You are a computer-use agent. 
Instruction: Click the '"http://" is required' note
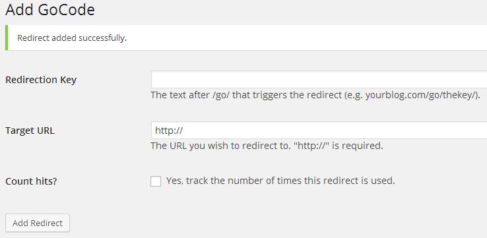click(339, 146)
